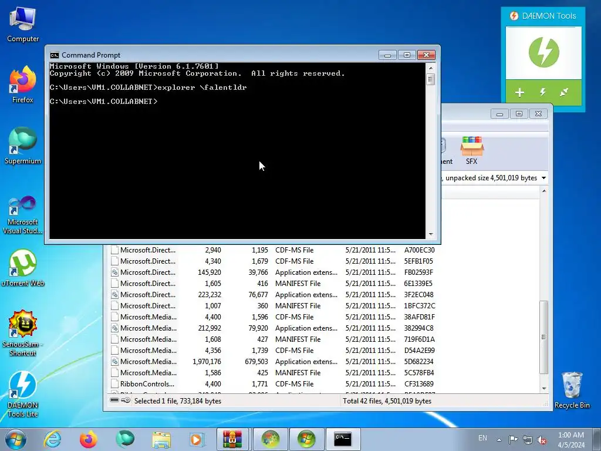Click WinRAR file list scroll up arrow
Viewport: 601px width, 451px height.
click(x=544, y=191)
